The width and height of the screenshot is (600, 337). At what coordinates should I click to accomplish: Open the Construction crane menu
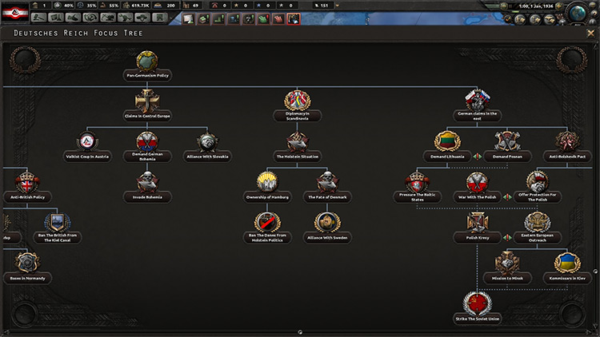click(x=108, y=18)
